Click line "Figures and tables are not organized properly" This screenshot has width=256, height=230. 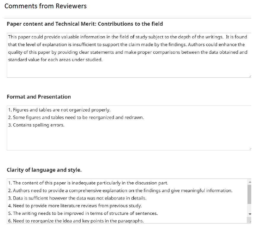[x=59, y=110]
